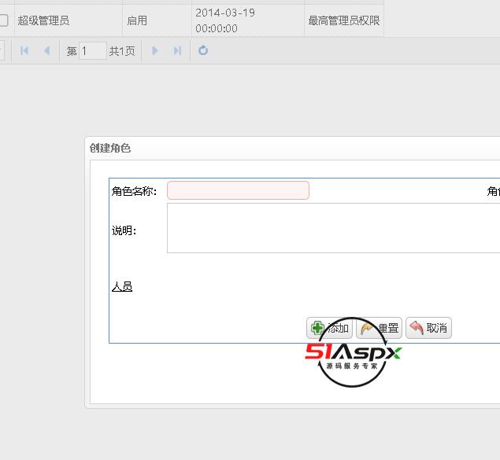Screen dimensions: 500x460
Task: Focus the 角色名称 text field
Action: 238,191
